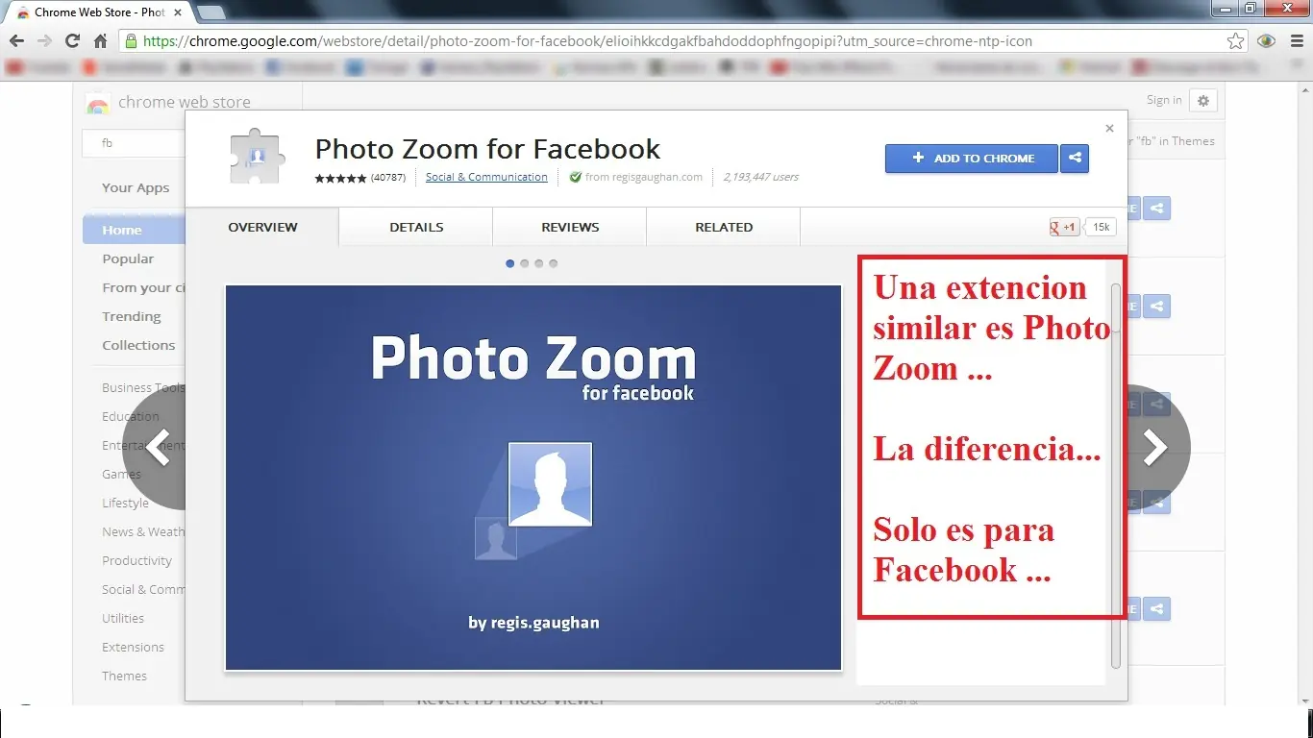The image size is (1313, 738).
Task: Click the chrome web store logo
Action: [x=168, y=103]
